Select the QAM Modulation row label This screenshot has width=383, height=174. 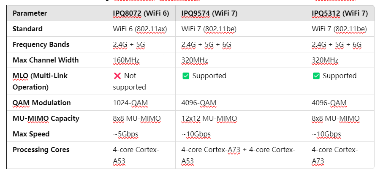pyautogui.click(x=42, y=103)
